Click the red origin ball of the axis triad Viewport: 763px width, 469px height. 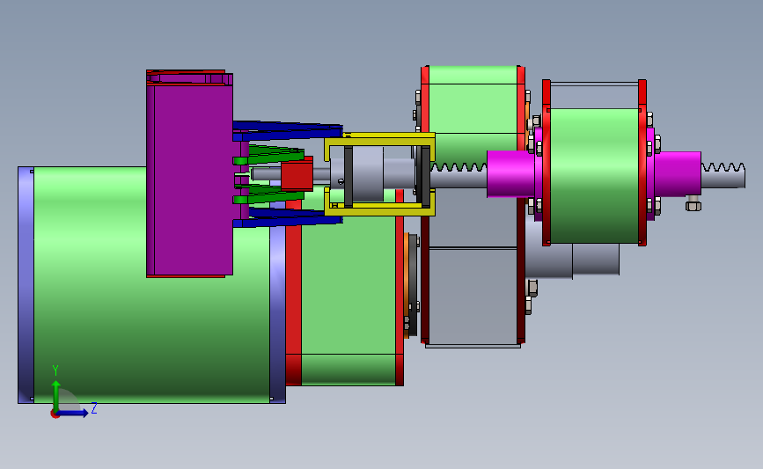click(55, 414)
